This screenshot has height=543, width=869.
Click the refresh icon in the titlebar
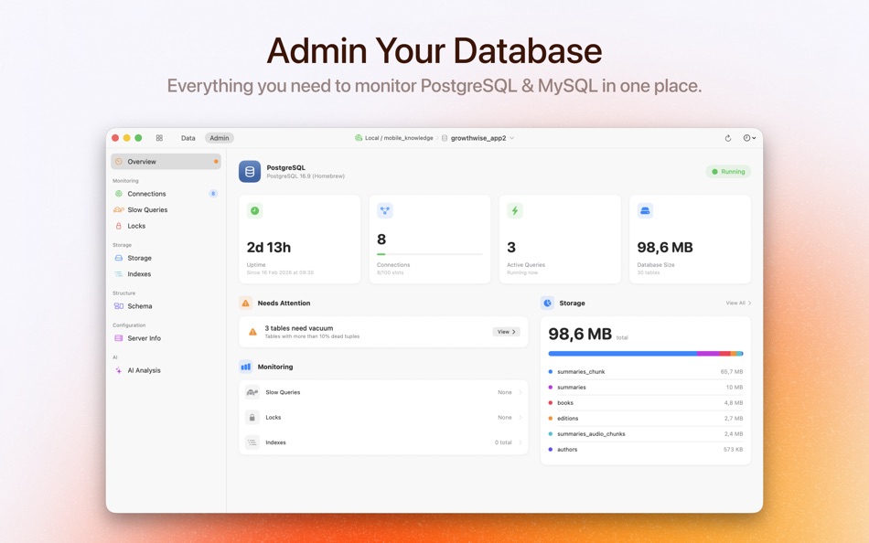click(727, 138)
